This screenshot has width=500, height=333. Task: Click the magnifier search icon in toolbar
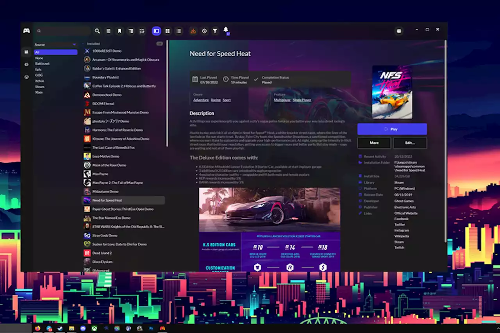coord(97,31)
